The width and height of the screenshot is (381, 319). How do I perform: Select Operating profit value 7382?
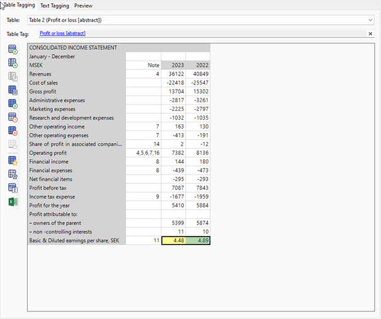173,153
